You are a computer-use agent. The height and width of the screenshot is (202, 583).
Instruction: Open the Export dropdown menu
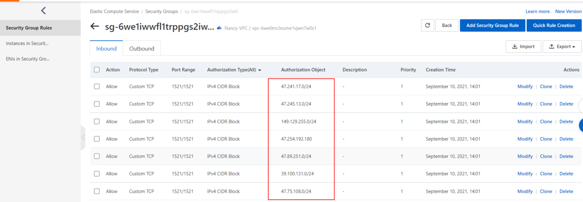tap(562, 47)
